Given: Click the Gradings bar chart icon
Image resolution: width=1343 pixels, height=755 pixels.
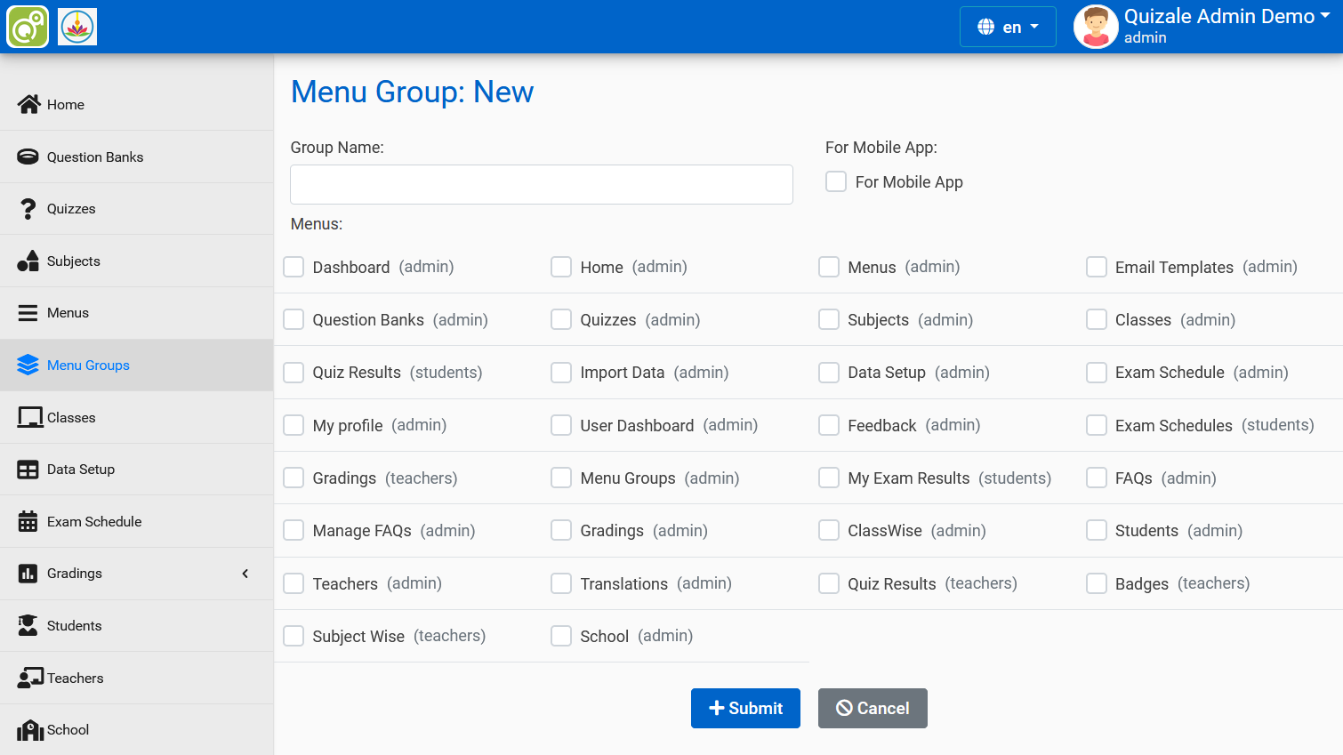Looking at the screenshot, I should click(27, 573).
